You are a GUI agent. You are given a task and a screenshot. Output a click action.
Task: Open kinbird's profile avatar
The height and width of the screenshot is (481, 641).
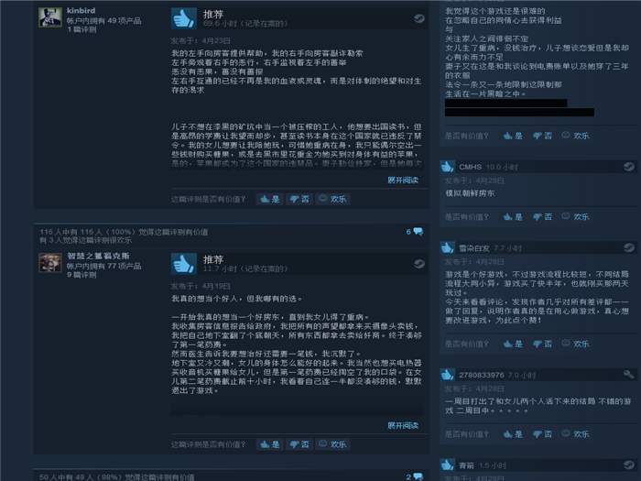(50, 17)
